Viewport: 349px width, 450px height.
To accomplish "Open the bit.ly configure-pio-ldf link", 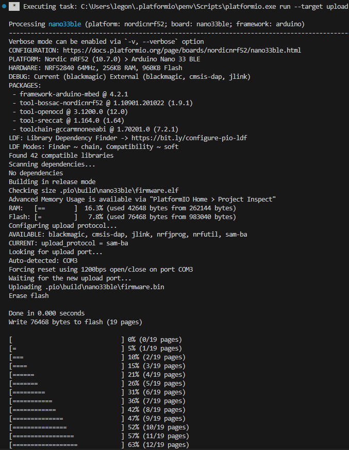I will tap(189, 138).
